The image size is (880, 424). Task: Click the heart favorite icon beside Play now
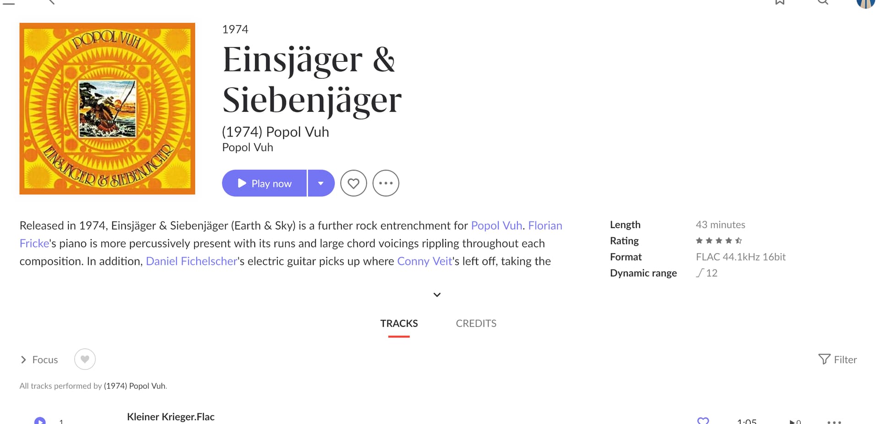tap(353, 183)
